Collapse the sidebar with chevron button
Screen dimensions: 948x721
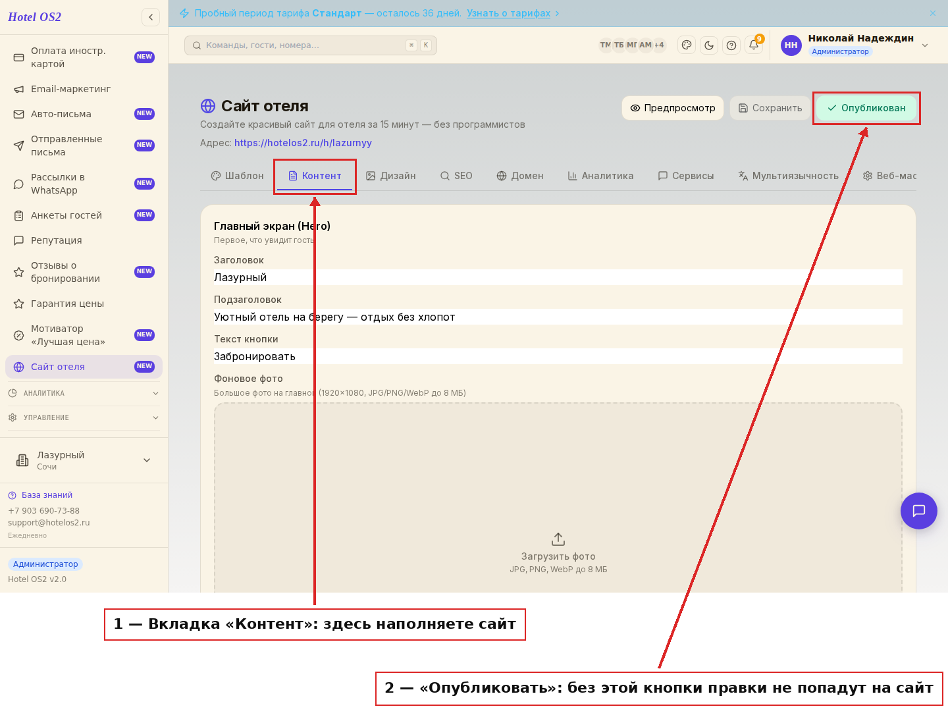pyautogui.click(x=151, y=17)
